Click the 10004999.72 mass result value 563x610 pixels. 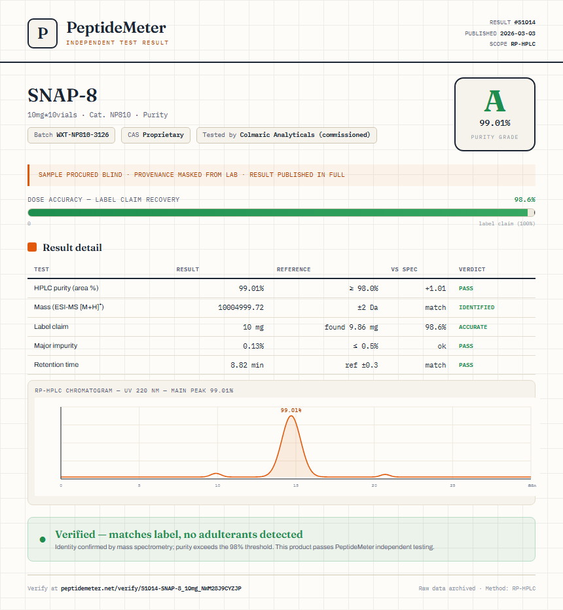click(241, 307)
